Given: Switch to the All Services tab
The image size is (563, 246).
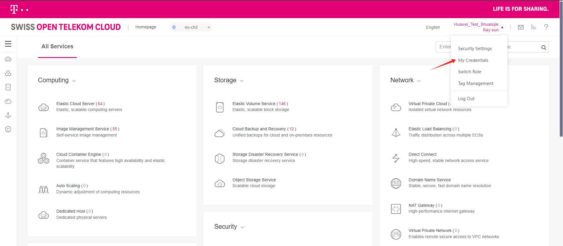Looking at the screenshot, I should (57, 47).
